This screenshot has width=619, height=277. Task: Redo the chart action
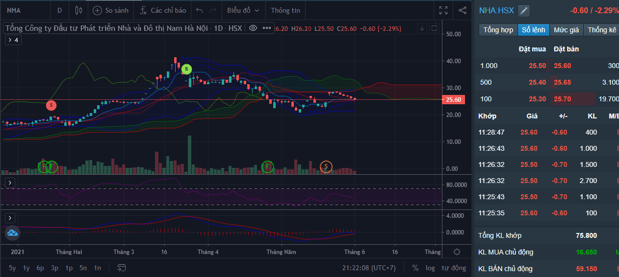pos(213,10)
